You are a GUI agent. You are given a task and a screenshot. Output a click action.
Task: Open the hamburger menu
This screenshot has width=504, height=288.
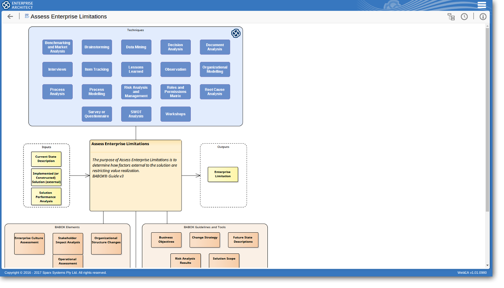(482, 5)
